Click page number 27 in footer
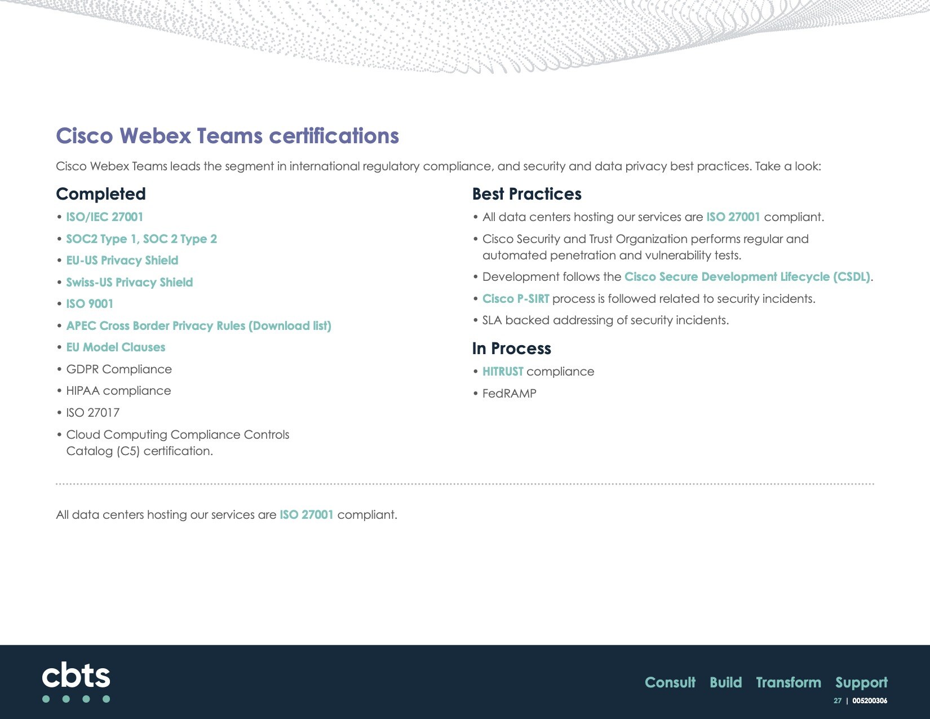This screenshot has width=930, height=719. pos(838,701)
